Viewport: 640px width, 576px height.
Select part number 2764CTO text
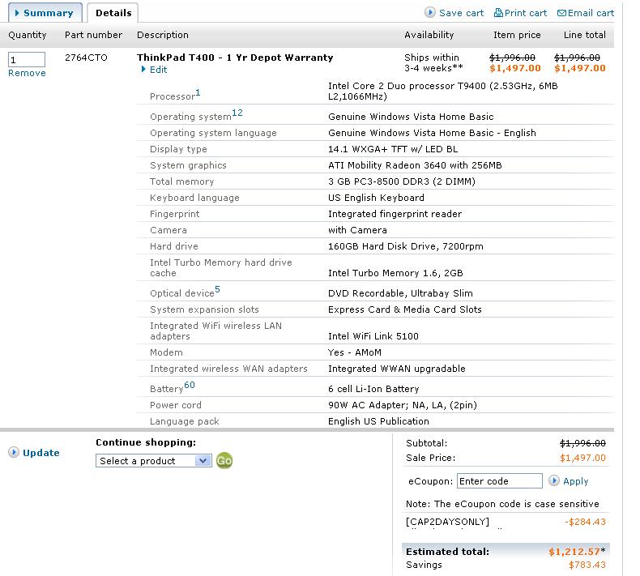(x=86, y=58)
